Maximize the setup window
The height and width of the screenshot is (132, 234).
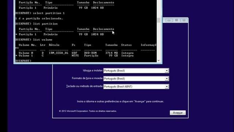tap(176, 20)
